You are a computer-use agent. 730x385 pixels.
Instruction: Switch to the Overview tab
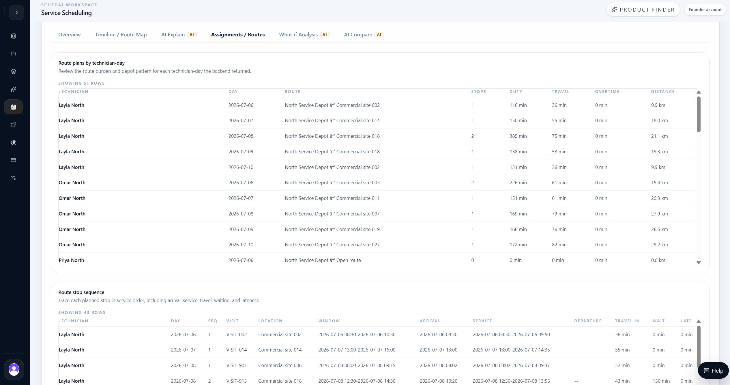click(x=70, y=35)
